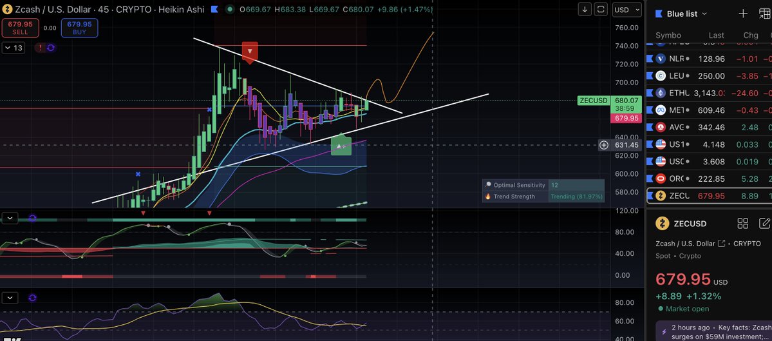This screenshot has height=341, width=772.
Task: Click the Meta logo in watchlist
Action: coord(661,110)
